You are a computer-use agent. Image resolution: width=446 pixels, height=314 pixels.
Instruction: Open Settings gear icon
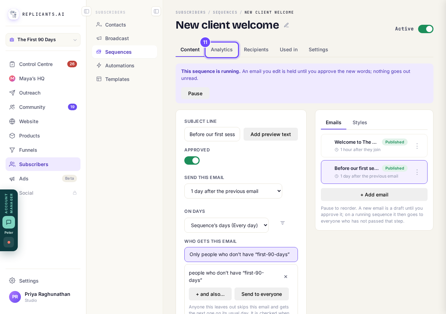coord(12,281)
